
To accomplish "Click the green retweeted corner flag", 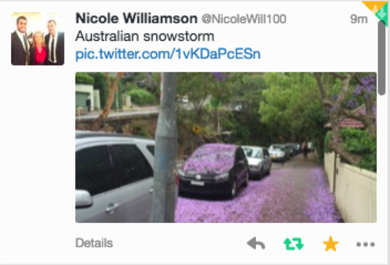I will tap(383, 16).
